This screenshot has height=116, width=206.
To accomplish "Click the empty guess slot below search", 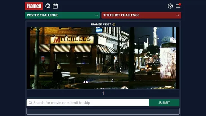I will [103, 111].
